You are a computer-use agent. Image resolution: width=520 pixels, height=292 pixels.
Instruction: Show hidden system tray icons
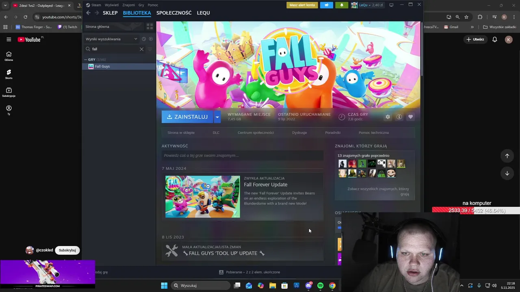click(462, 286)
